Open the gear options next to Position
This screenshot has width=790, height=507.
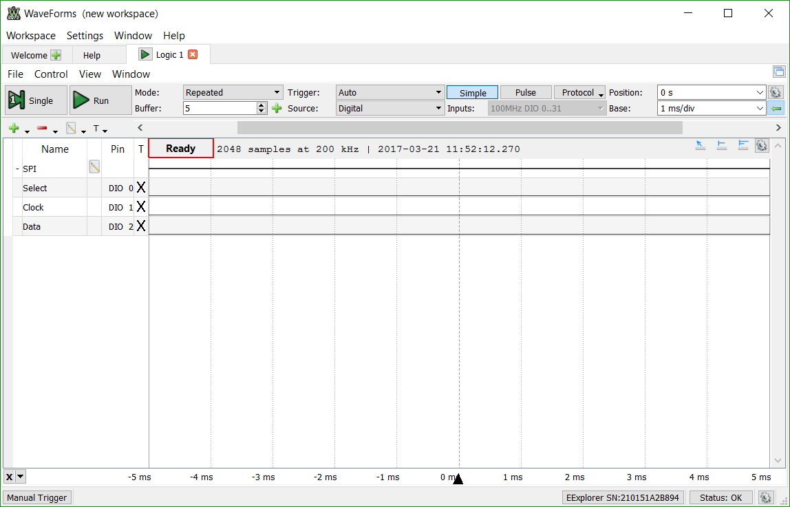tap(776, 92)
